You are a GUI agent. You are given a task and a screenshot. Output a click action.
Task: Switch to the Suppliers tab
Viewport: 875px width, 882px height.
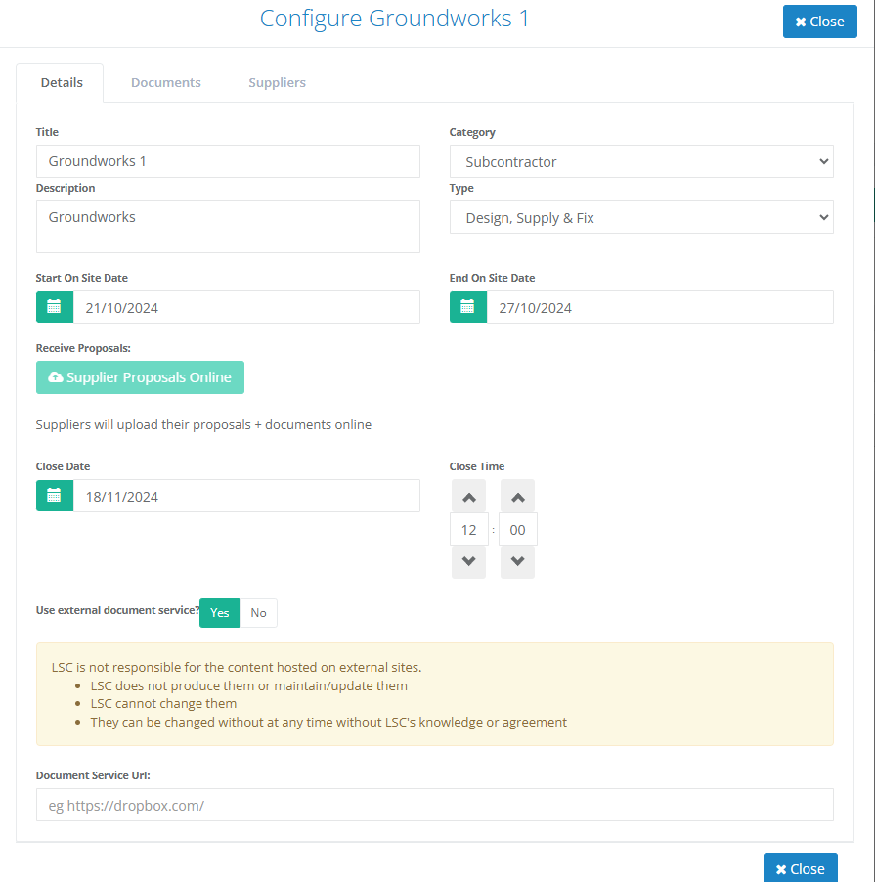[x=277, y=83]
